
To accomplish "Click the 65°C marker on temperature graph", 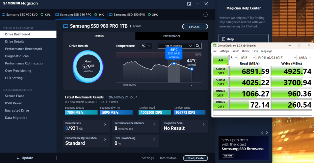I will (174, 63).
